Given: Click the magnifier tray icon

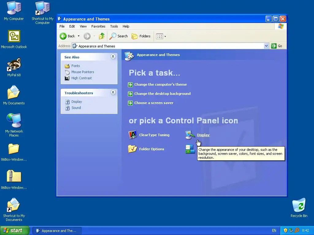Looking at the screenshot, I should coord(297,231).
